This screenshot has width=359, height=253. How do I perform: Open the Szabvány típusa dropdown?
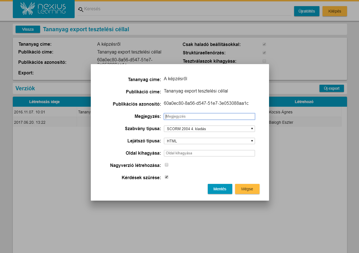(209, 129)
